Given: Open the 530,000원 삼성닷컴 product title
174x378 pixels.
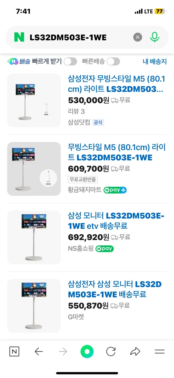Looking at the screenshot, I should (116, 84).
